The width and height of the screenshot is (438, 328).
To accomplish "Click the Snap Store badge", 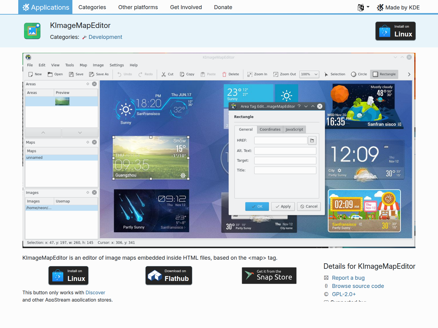I will tap(269, 275).
